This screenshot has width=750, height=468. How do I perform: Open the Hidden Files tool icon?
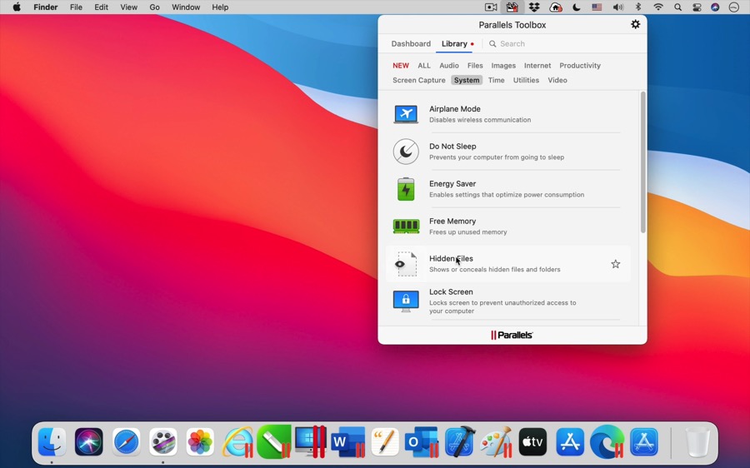point(406,264)
